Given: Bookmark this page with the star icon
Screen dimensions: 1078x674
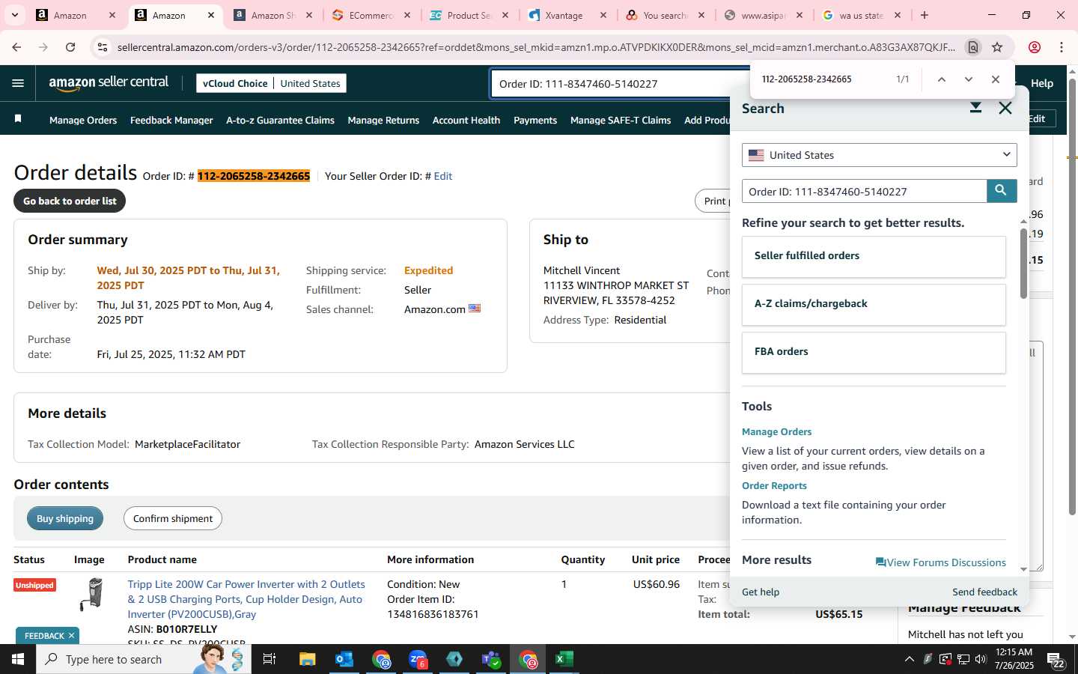Looking at the screenshot, I should [997, 47].
